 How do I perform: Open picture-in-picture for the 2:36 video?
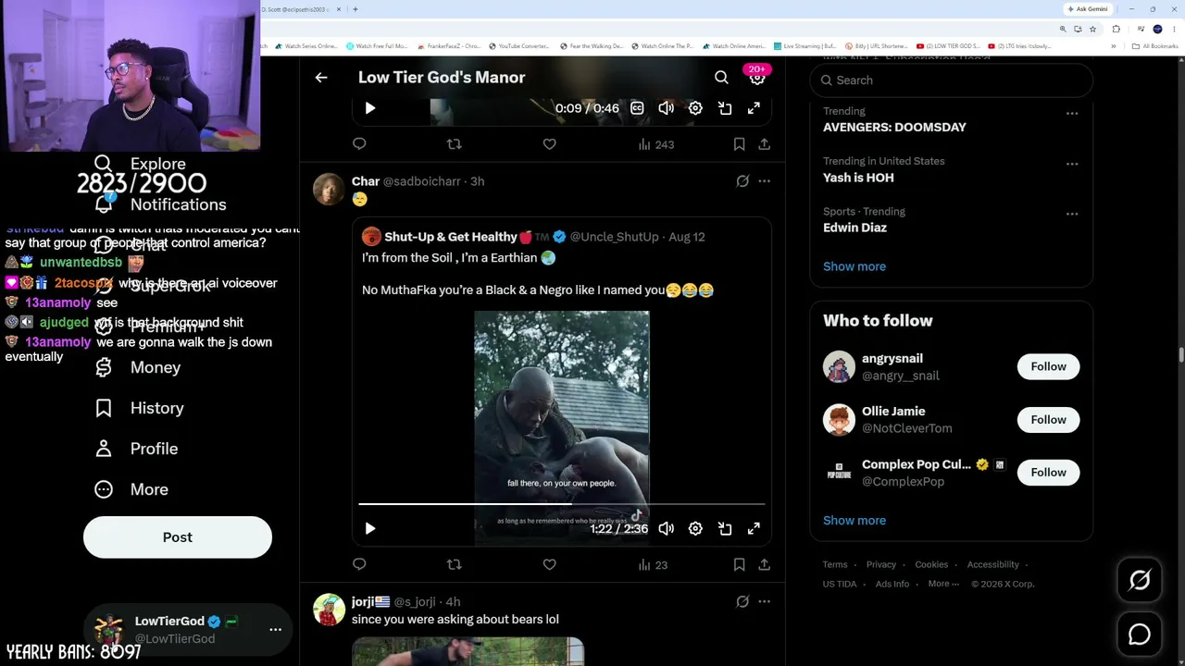pyautogui.click(x=725, y=528)
